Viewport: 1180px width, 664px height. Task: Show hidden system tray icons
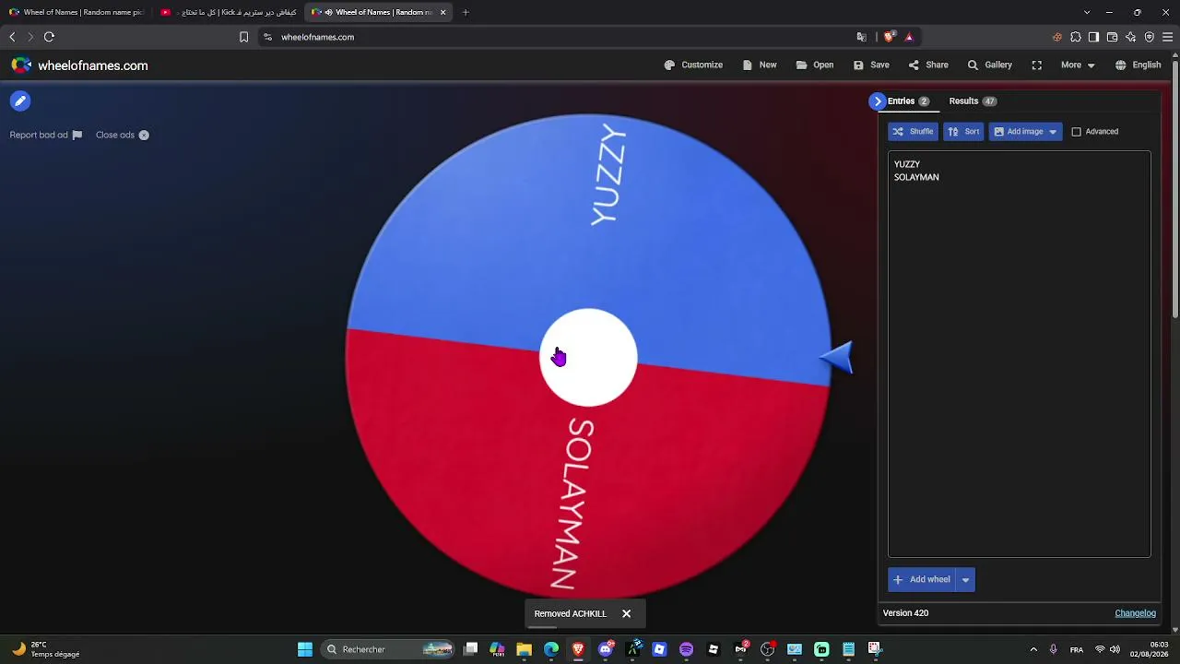tap(1033, 649)
